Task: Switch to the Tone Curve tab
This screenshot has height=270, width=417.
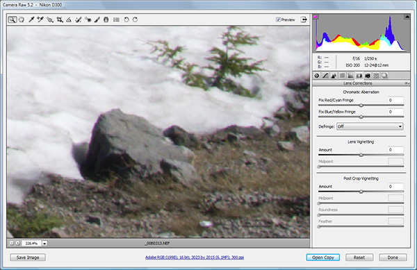Action: (x=325, y=76)
